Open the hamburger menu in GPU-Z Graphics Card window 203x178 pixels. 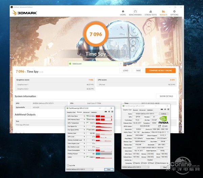coord(168,110)
